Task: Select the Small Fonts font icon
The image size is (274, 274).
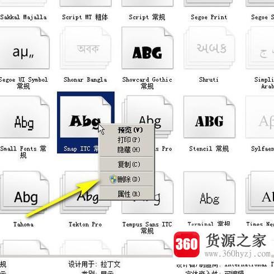Action: click(x=24, y=117)
